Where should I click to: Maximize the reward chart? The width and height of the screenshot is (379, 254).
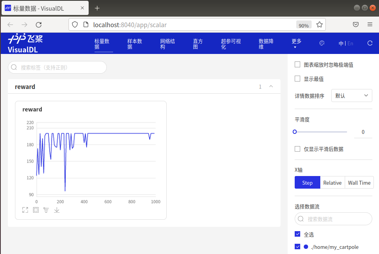(x=25, y=210)
